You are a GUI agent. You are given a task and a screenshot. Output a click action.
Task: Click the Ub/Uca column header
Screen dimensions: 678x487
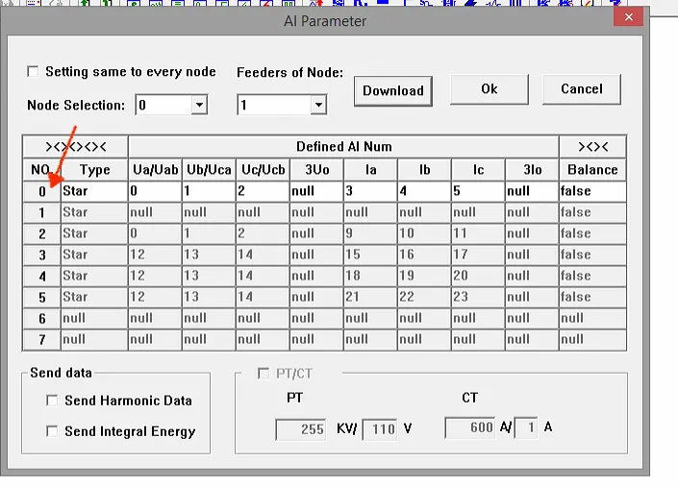[209, 170]
